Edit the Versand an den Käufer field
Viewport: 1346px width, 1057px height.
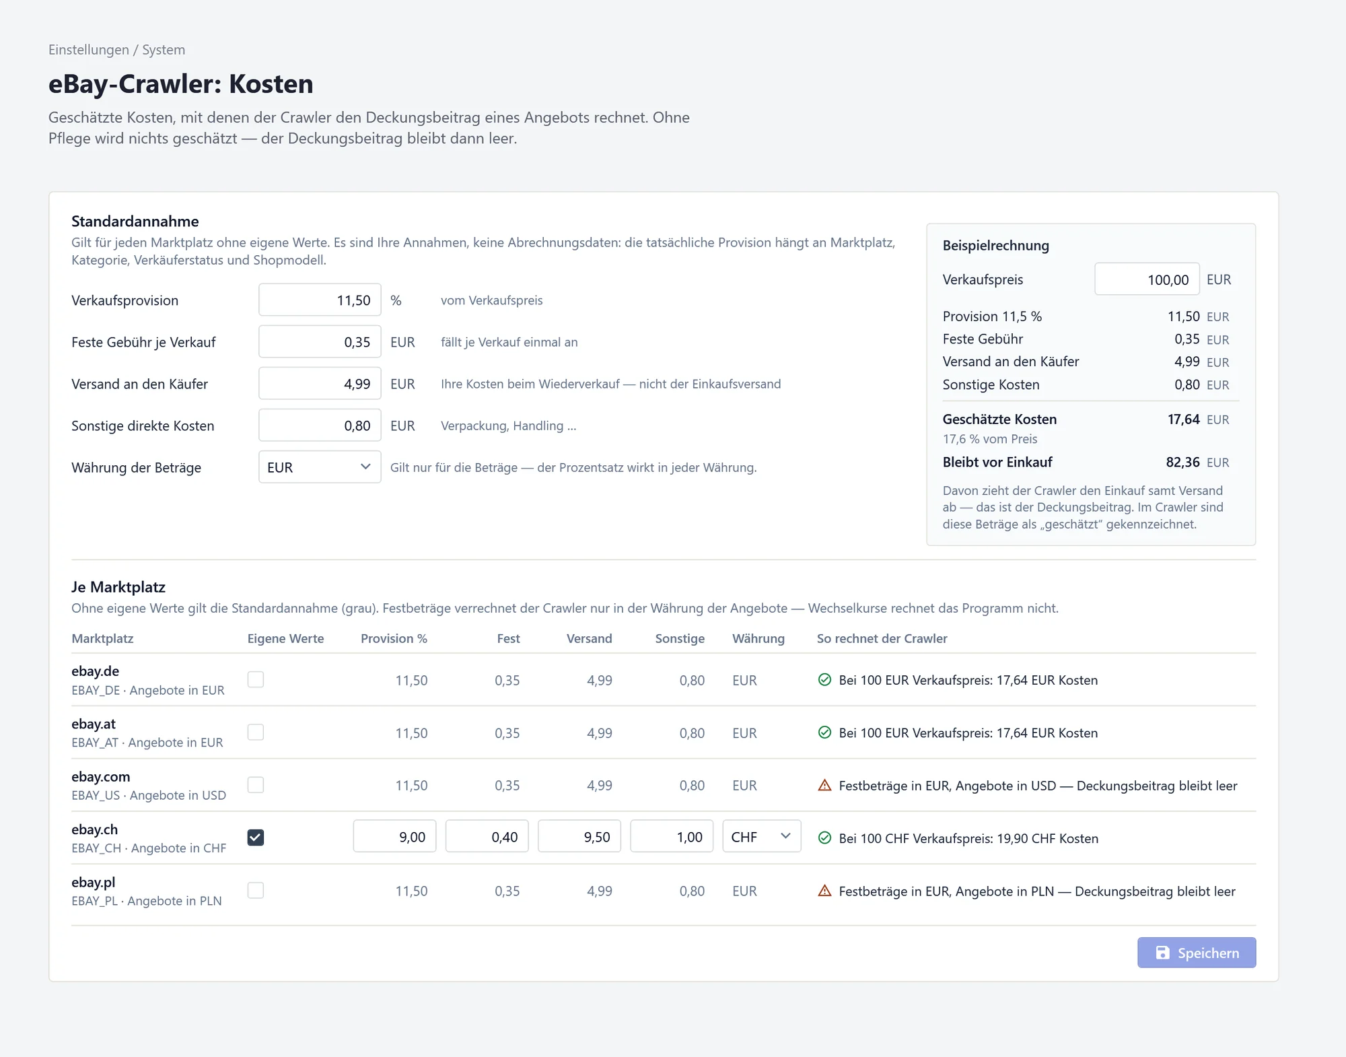tap(320, 384)
